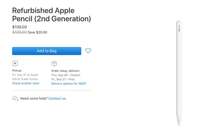Click the heart favorite icon

pos(88,51)
